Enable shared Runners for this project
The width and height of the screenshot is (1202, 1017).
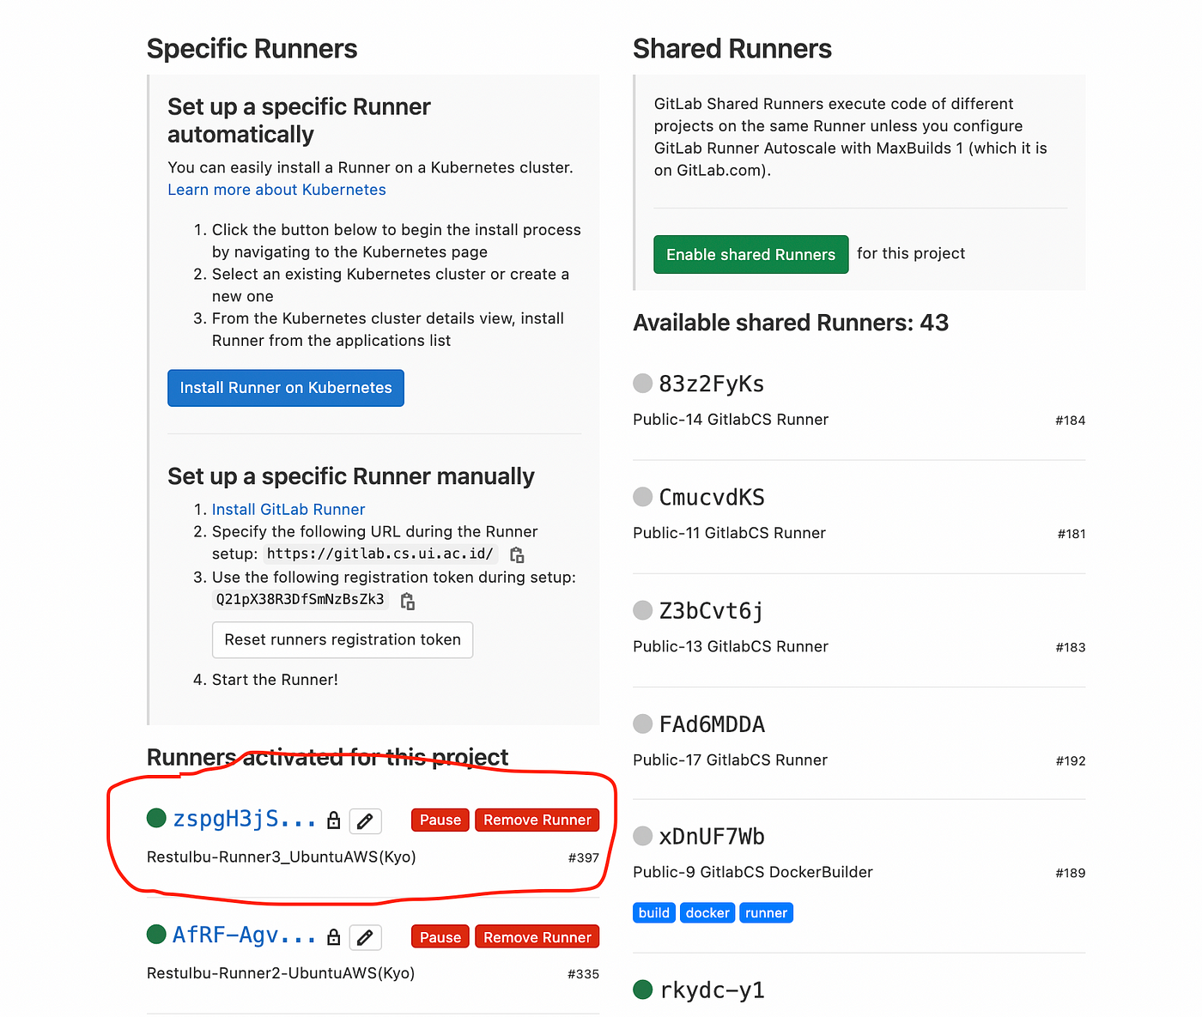(751, 255)
